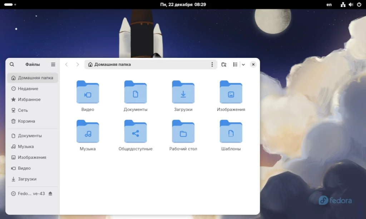This screenshot has height=219, width=366.
Task: Open Корзина trash in sidebar
Action: [x=33, y=121]
